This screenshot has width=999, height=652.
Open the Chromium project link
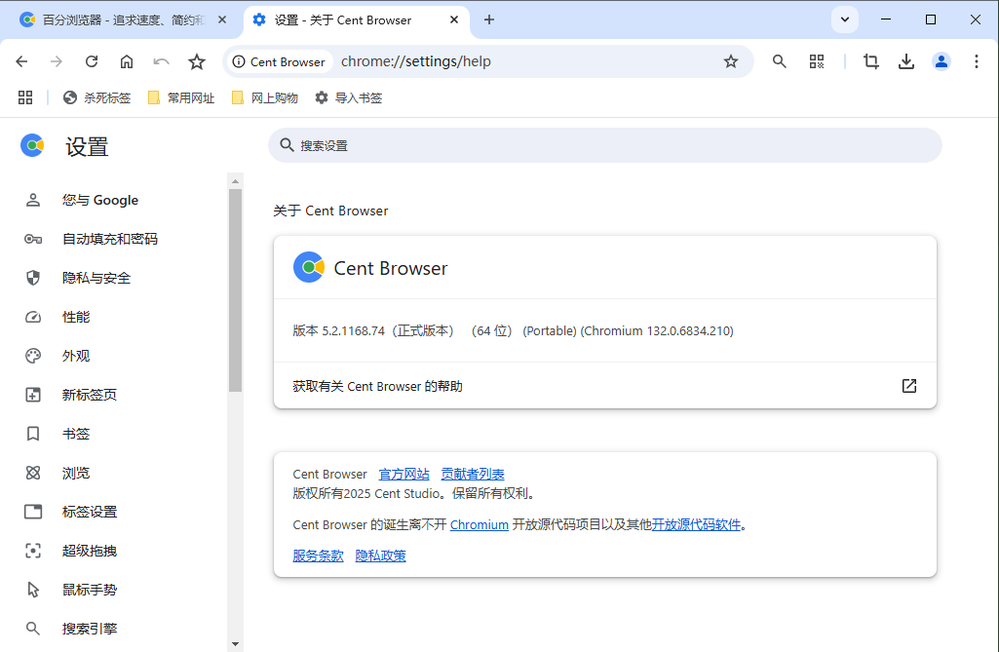tap(480, 524)
